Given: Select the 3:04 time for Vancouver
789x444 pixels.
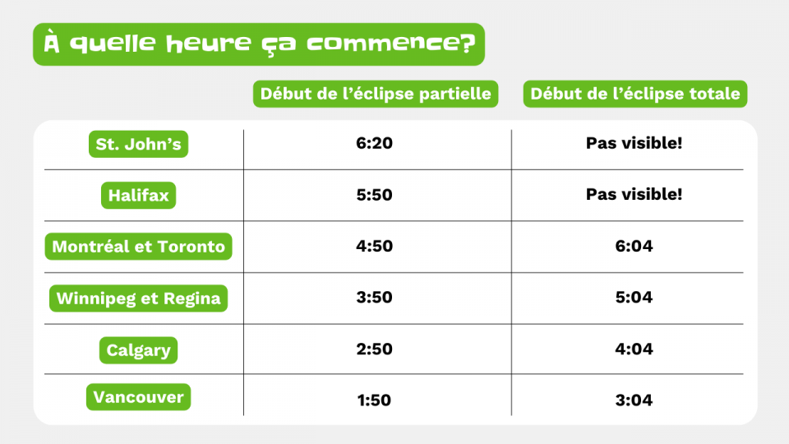Looking at the screenshot, I should pyautogui.click(x=634, y=400).
